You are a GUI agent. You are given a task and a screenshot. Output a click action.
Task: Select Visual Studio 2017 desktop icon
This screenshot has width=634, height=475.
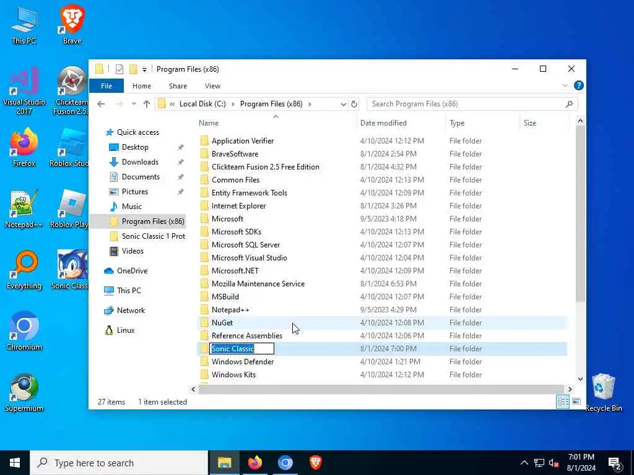pyautogui.click(x=24, y=92)
